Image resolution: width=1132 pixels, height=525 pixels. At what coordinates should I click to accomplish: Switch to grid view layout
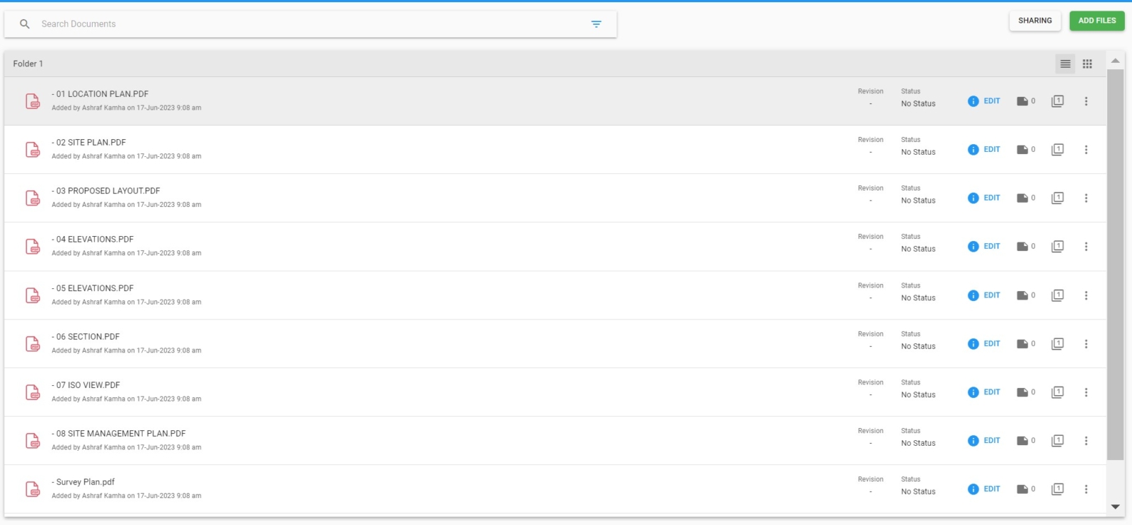coord(1087,64)
